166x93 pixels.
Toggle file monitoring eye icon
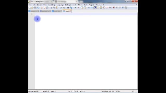click(x=110, y=7)
